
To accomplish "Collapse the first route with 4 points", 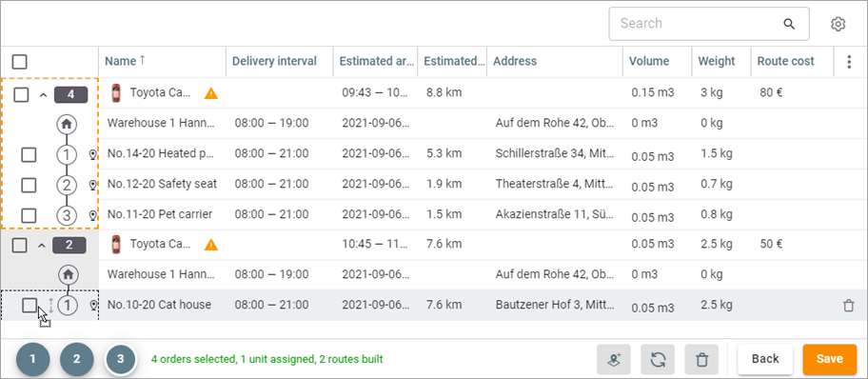I will tap(43, 95).
